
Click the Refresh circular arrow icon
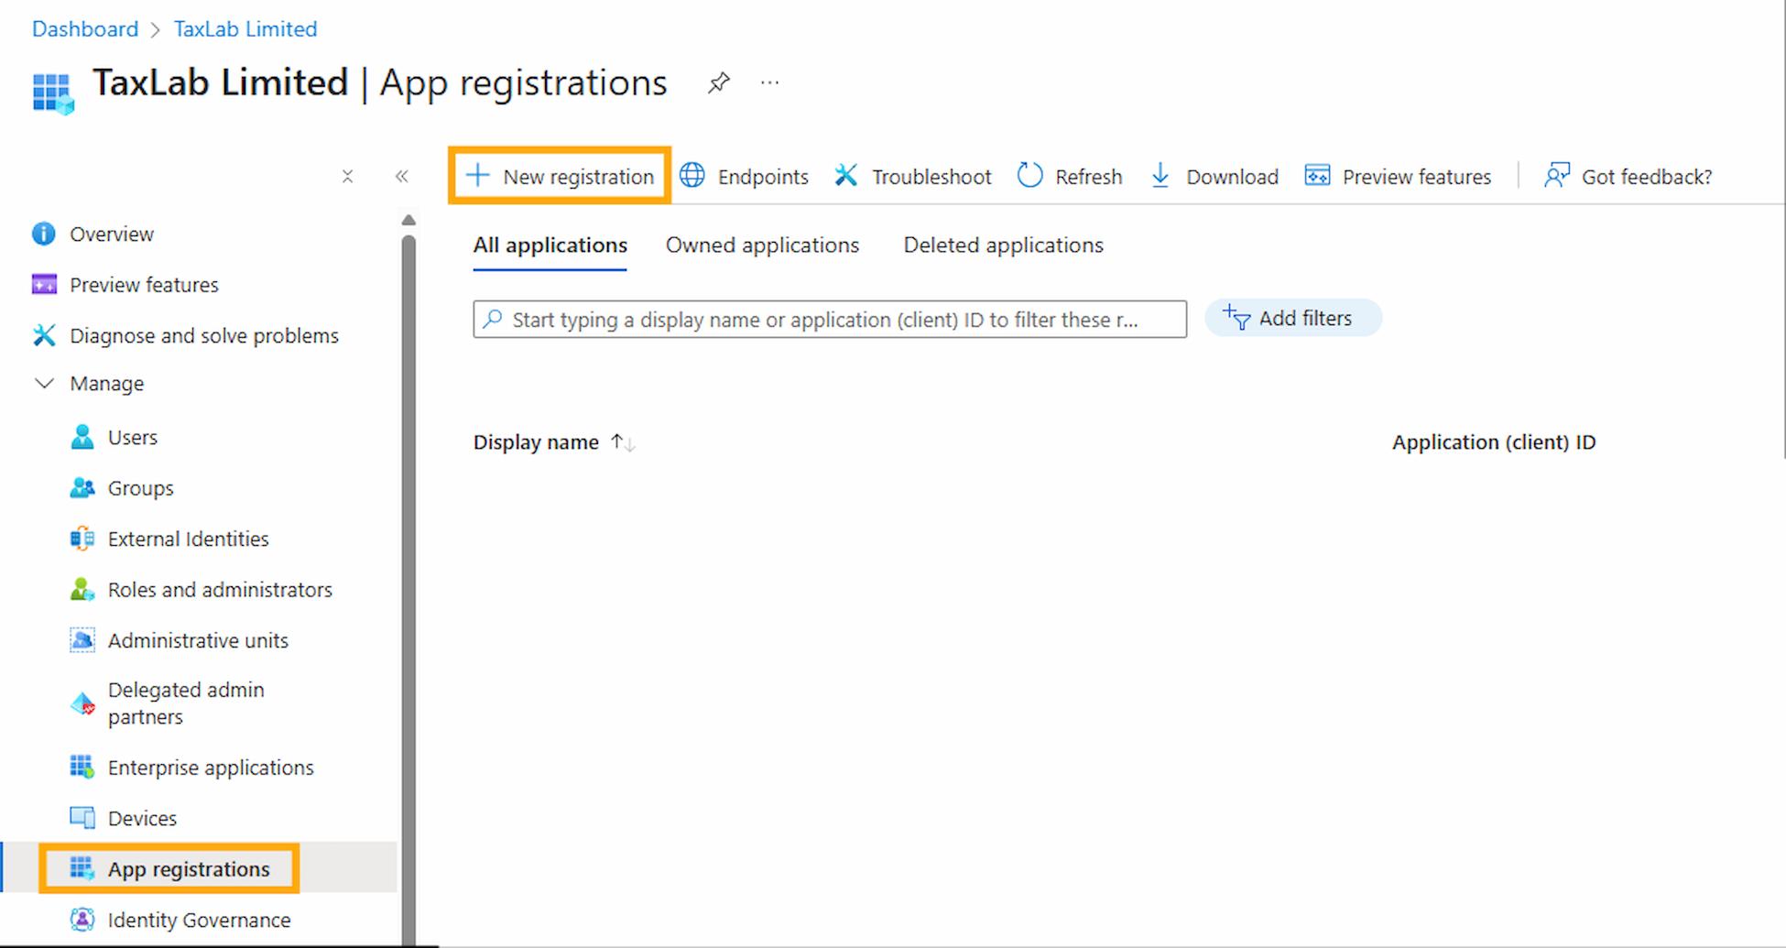click(x=1029, y=175)
